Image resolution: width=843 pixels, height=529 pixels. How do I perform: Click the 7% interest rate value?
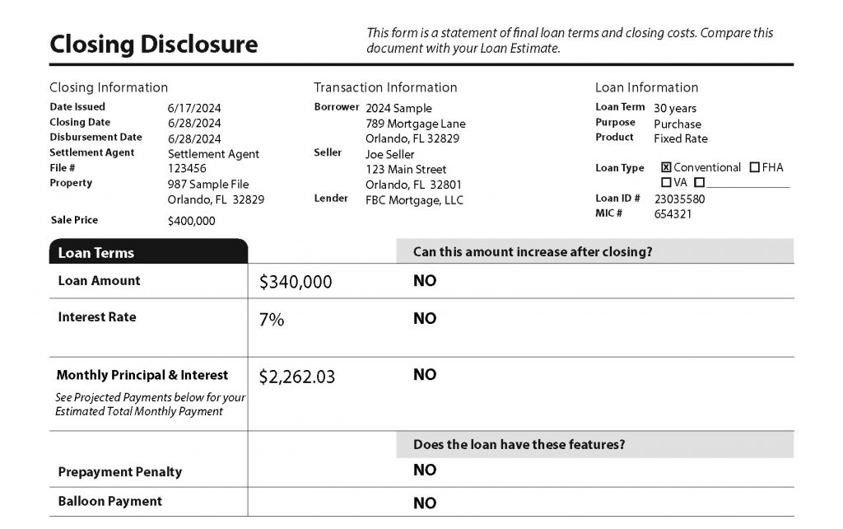pyautogui.click(x=272, y=320)
